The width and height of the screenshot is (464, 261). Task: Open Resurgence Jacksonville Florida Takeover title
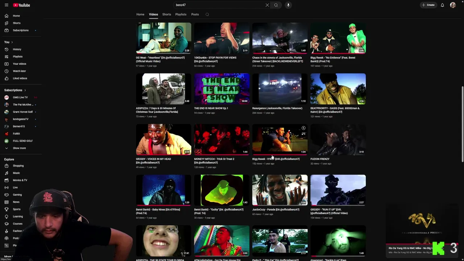pos(277,108)
